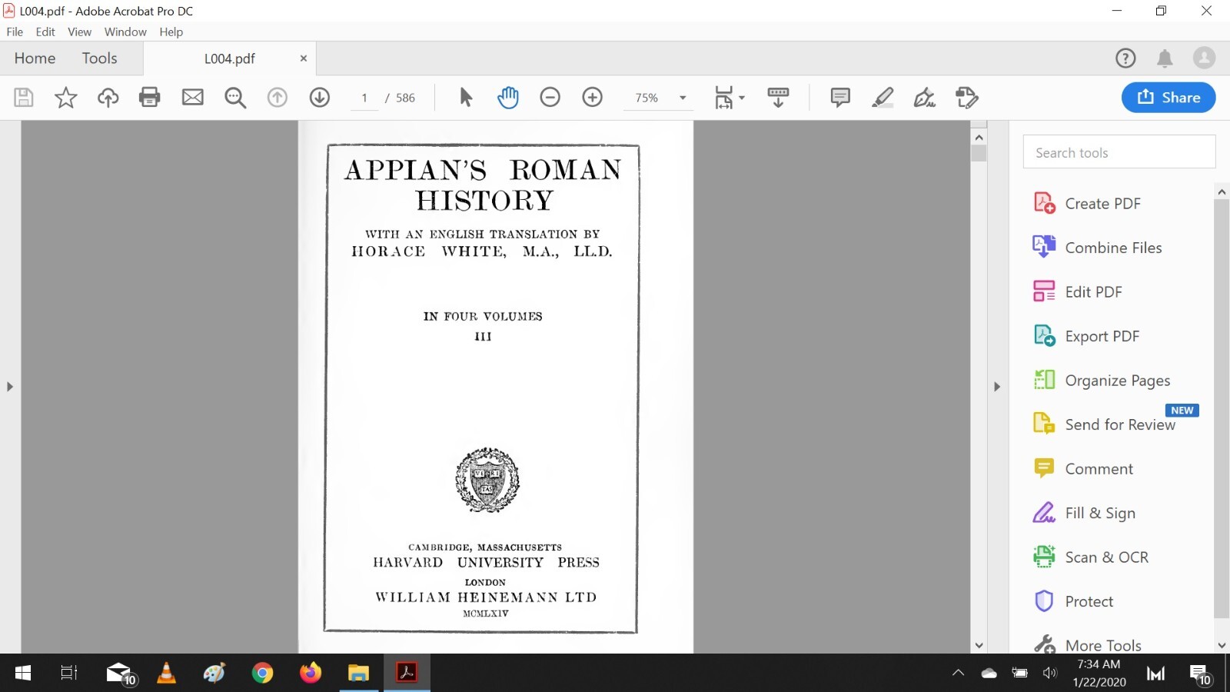
Task: Click the page number input field
Action: point(364,98)
